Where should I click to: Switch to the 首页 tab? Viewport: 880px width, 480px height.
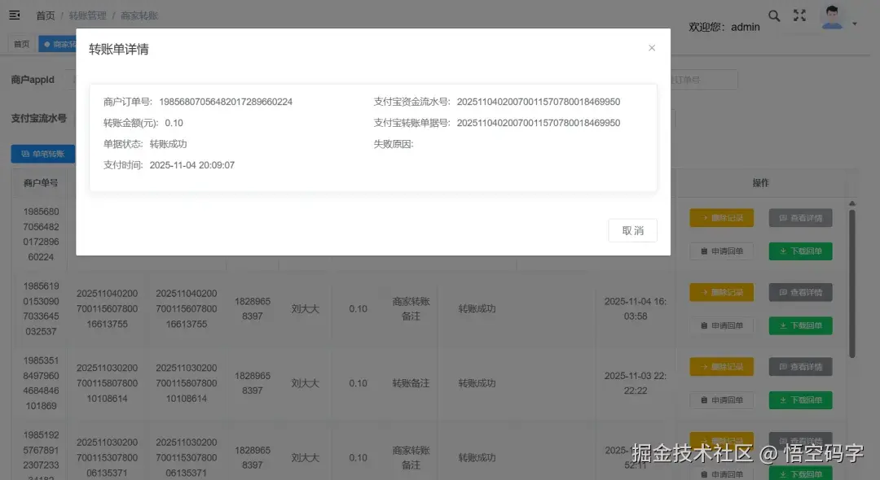(x=20, y=43)
